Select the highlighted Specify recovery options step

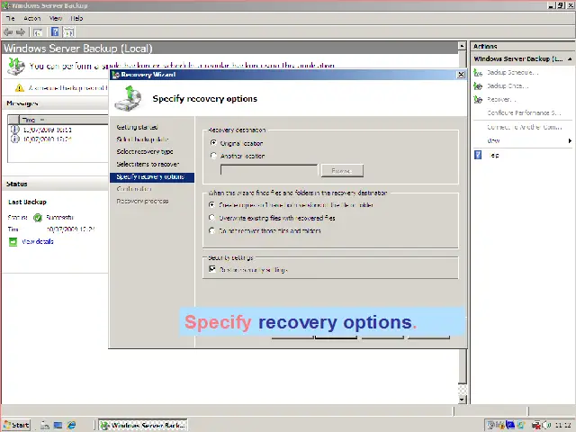(152, 177)
